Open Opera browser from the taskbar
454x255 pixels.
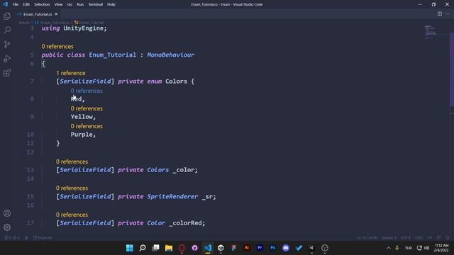(182, 248)
